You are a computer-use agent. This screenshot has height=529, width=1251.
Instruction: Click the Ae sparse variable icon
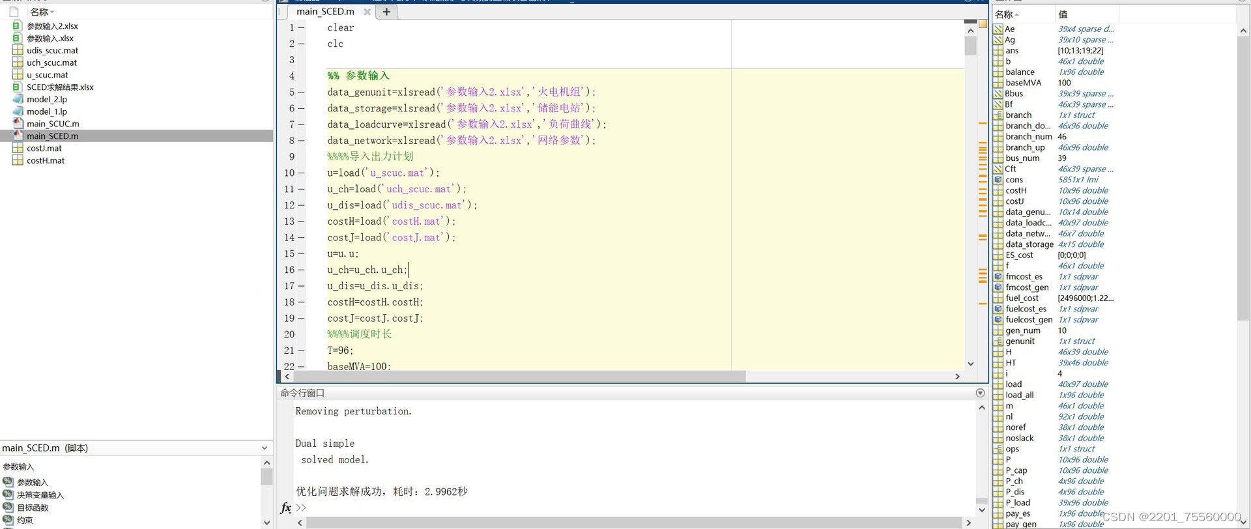coord(998,29)
